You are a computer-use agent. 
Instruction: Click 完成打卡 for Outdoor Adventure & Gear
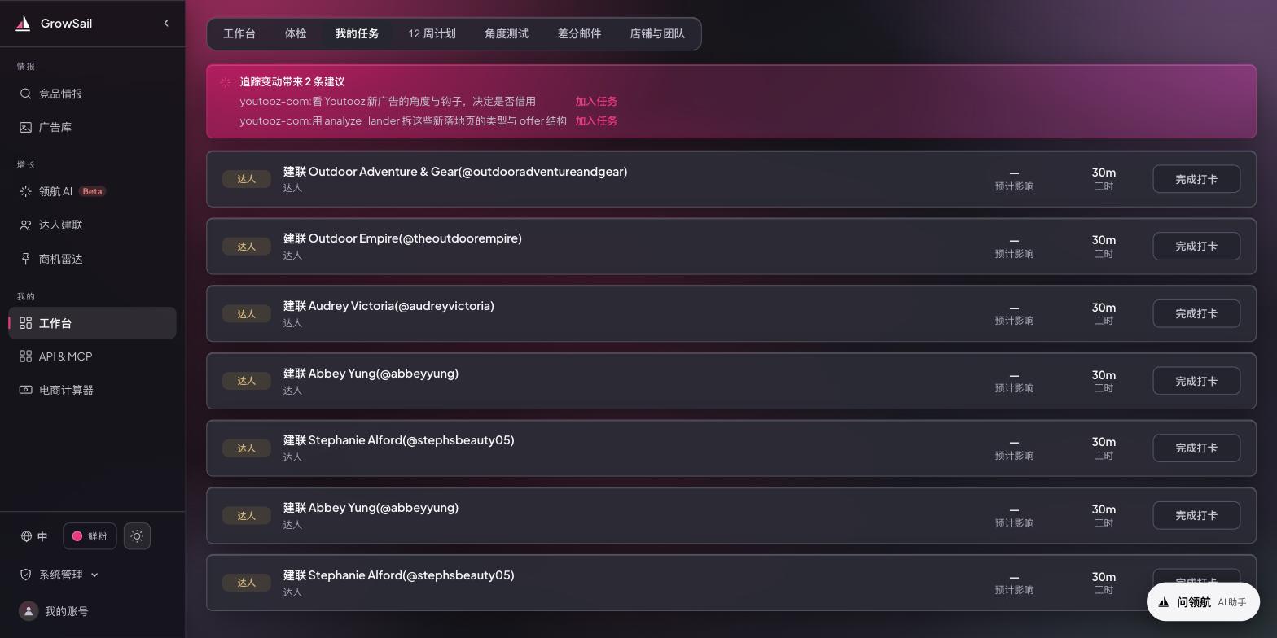tap(1196, 179)
